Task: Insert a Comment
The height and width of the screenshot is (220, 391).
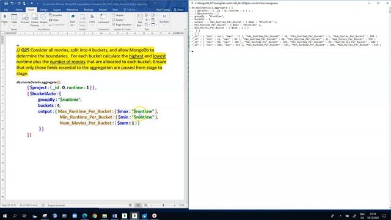Action: click(x=103, y=19)
